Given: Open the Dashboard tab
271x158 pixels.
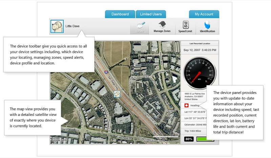Looking at the screenshot, I should [x=120, y=14].
